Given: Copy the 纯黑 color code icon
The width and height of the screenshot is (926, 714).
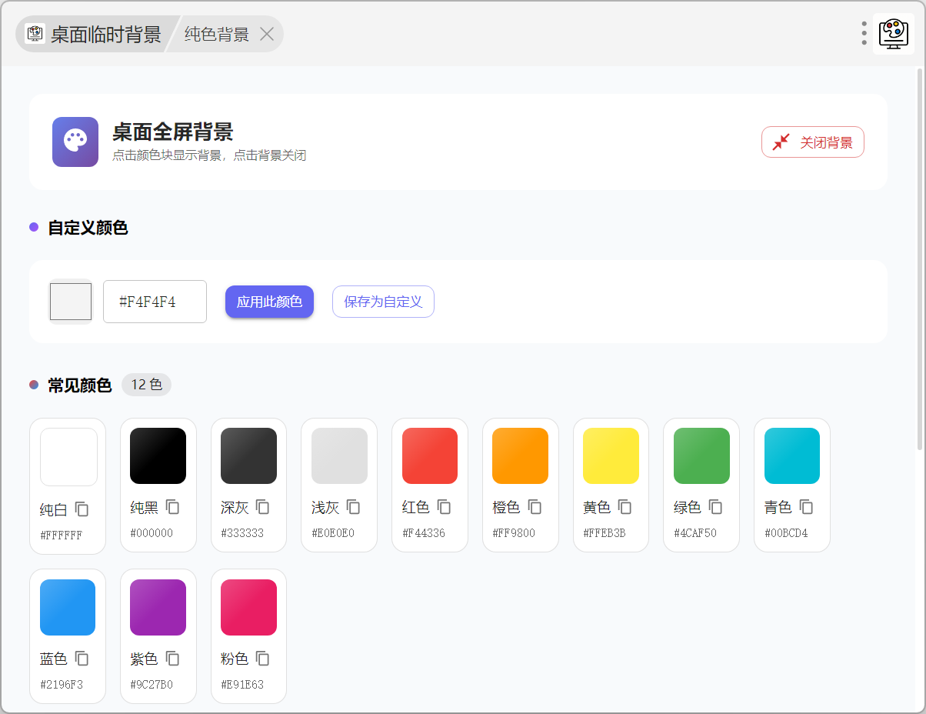Looking at the screenshot, I should click(x=173, y=507).
